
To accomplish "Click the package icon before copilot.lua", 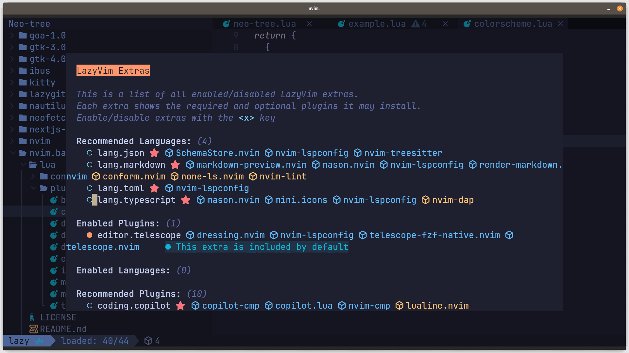I will coord(268,306).
